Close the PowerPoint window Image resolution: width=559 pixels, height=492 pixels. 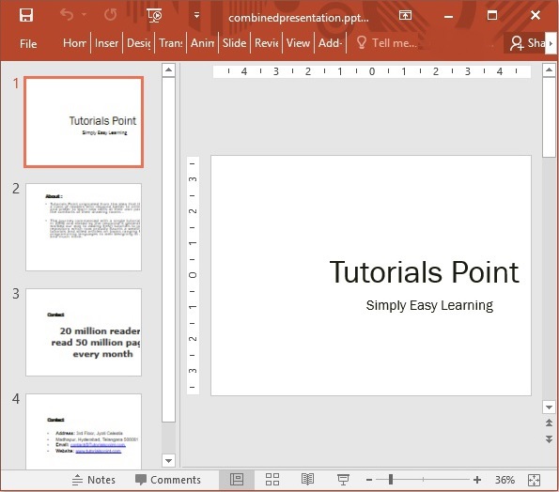pos(536,15)
